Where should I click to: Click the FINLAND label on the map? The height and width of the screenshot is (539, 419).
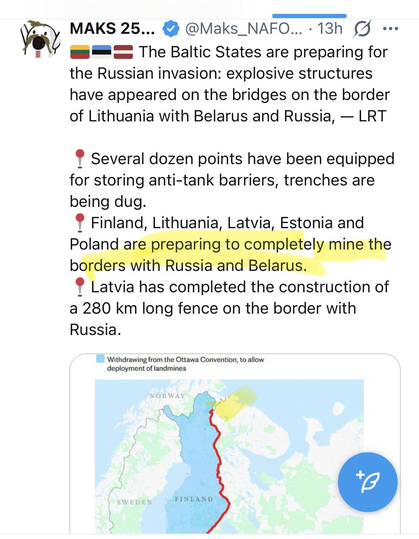pyautogui.click(x=194, y=499)
